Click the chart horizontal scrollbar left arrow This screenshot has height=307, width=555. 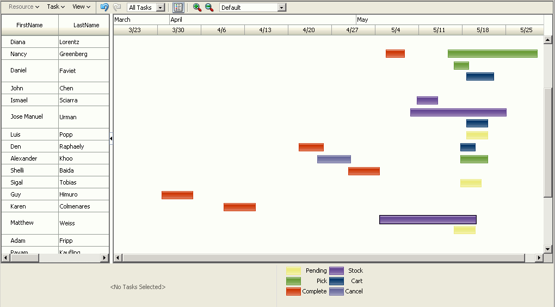point(118,258)
